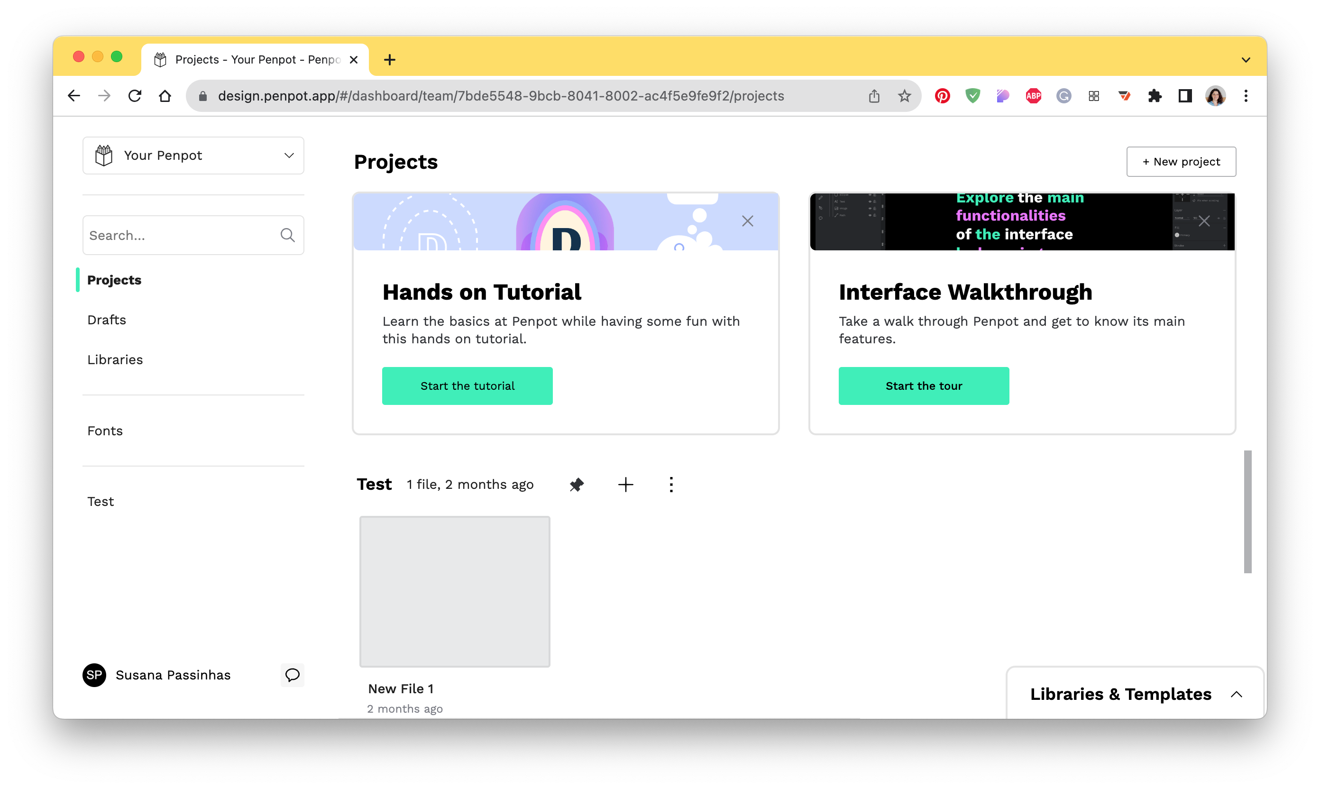Screen dimensions: 1320x789
Task: Reload the page
Action: click(135, 96)
